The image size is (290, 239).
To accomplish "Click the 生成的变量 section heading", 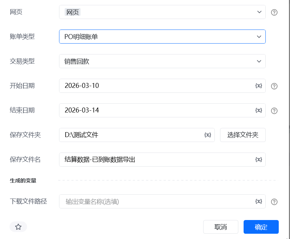I will click(x=23, y=181).
